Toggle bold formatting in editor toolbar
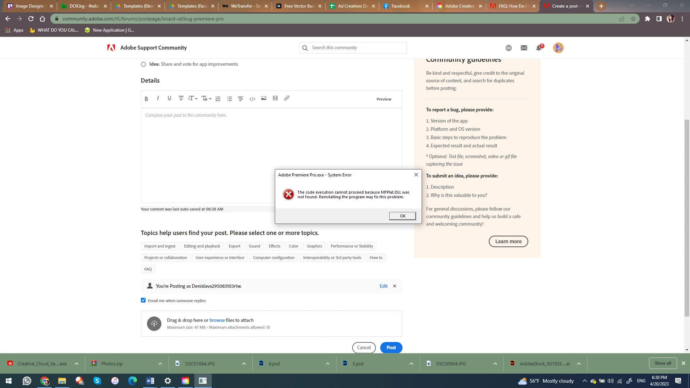This screenshot has width=690, height=388. click(146, 99)
